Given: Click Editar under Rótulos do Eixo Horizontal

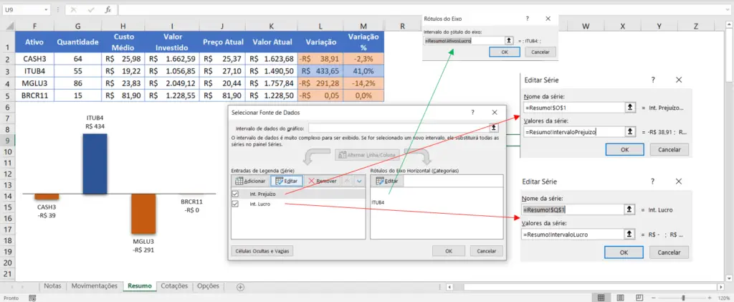Looking at the screenshot, I should pos(387,181).
